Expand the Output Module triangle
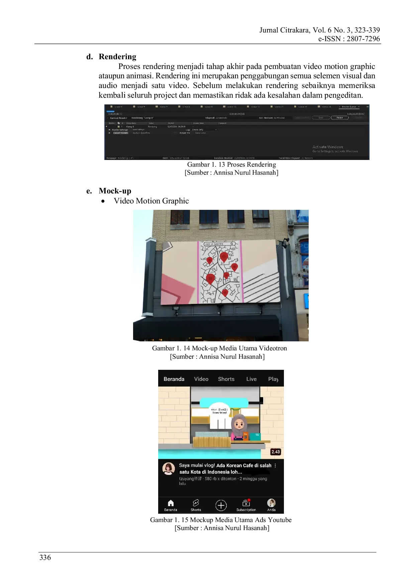This screenshot has width=415, height=587. (110, 133)
